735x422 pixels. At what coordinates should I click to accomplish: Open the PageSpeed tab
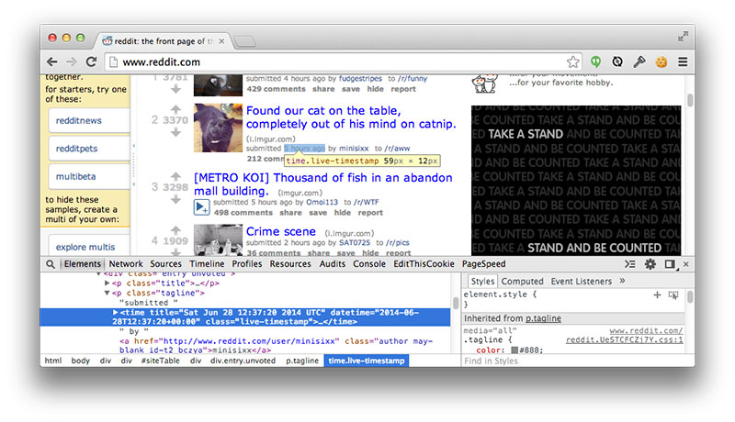[484, 264]
